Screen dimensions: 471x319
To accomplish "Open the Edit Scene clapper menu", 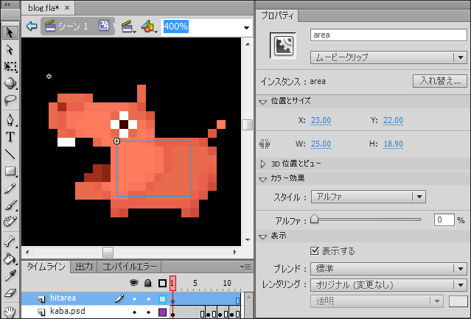I will click(x=129, y=27).
